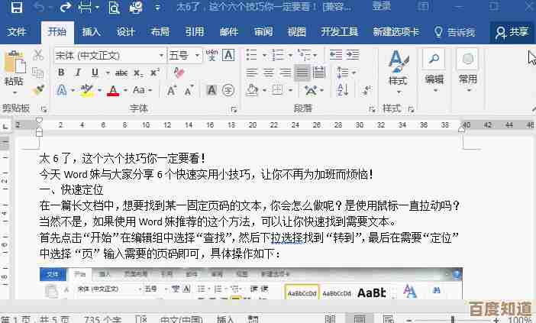Click the Clear All Formatting eraser icon
536x323 pixels.
click(179, 72)
